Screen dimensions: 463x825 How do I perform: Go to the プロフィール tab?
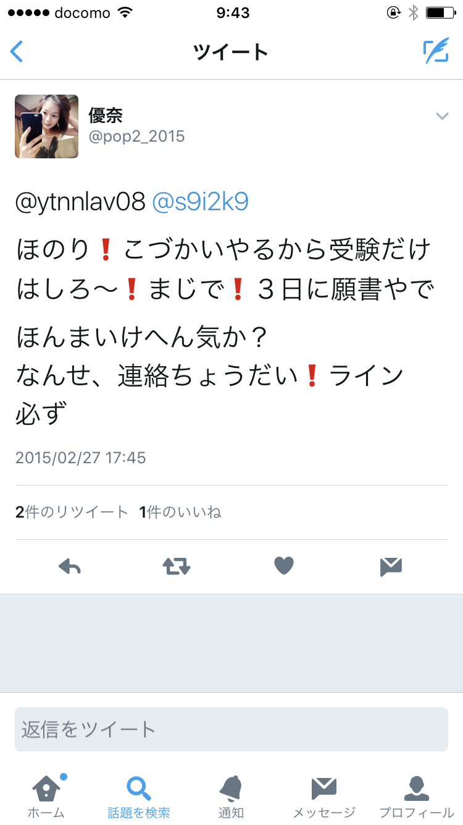pyautogui.click(x=417, y=797)
